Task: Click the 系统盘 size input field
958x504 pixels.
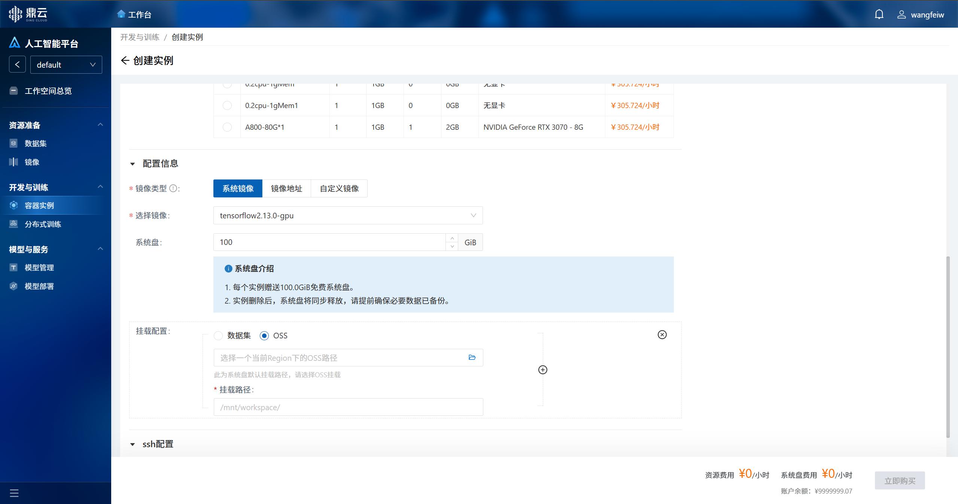Action: [x=329, y=242]
